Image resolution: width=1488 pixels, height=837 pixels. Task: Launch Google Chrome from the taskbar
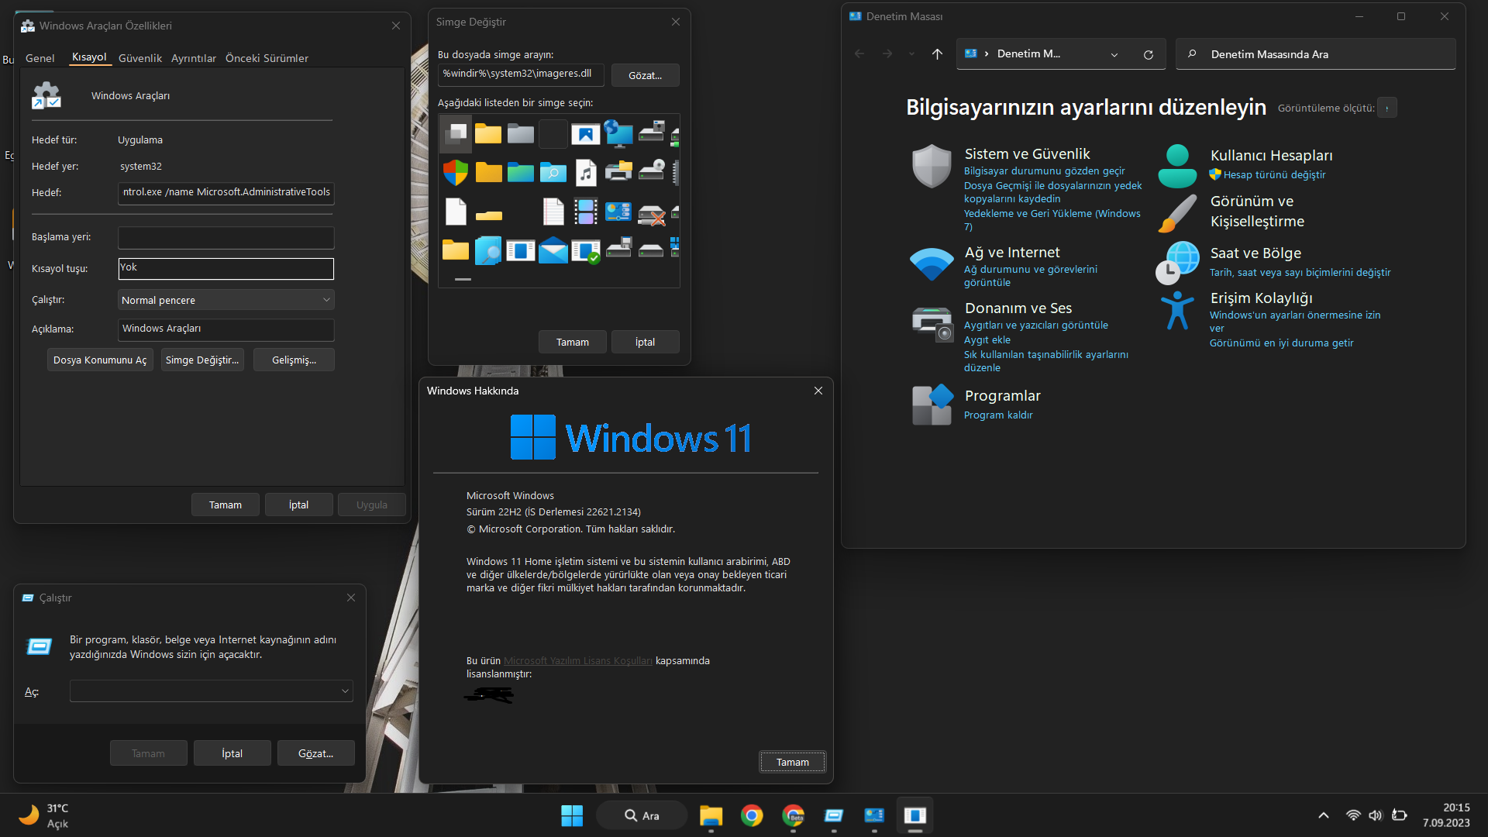click(752, 815)
